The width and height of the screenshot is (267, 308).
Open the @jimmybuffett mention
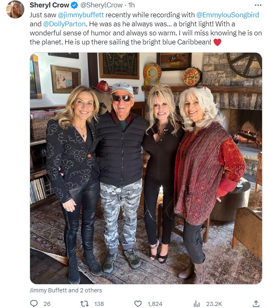coord(81,15)
